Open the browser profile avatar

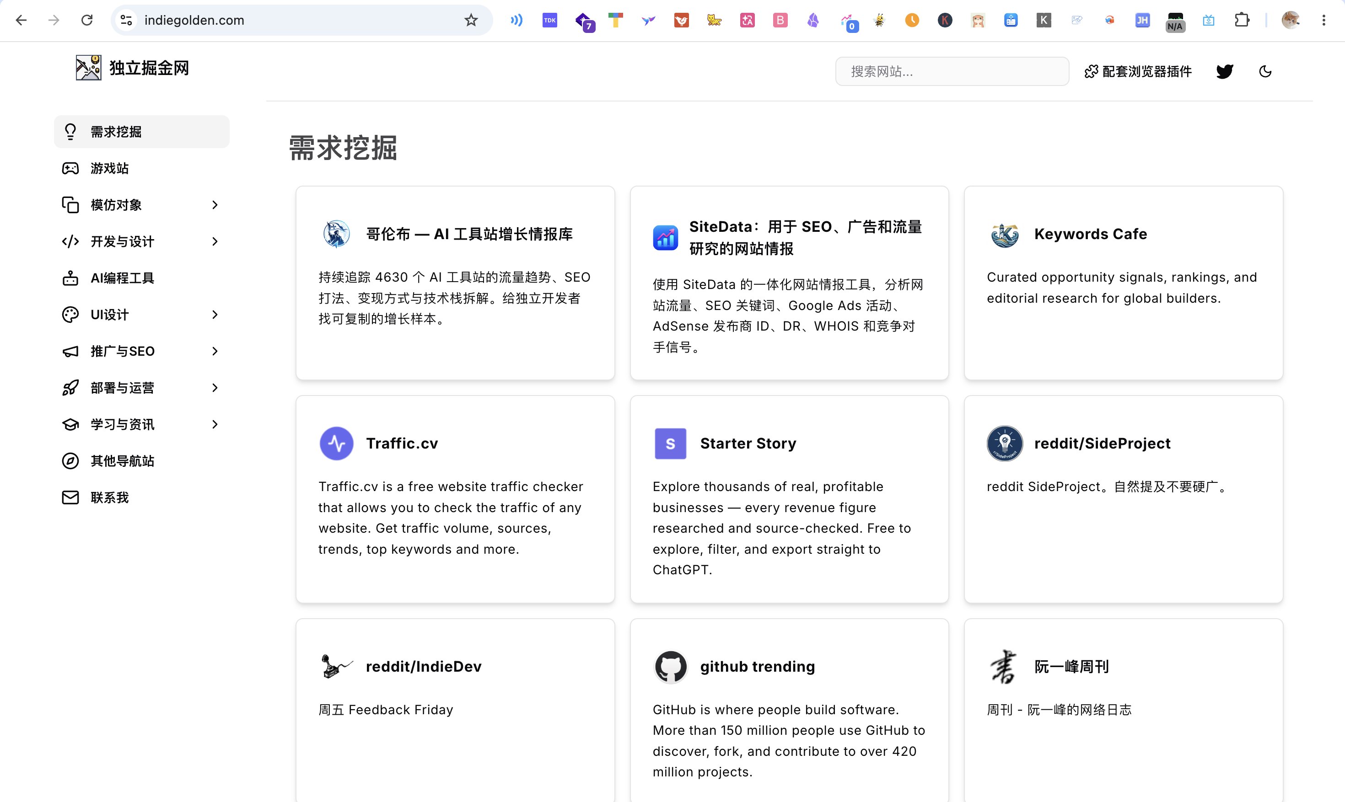tap(1291, 21)
